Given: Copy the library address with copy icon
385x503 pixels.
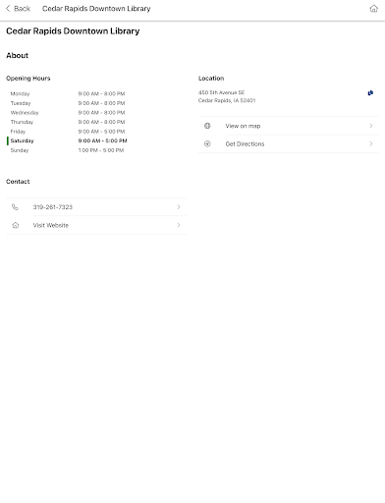Looking at the screenshot, I should coord(370,93).
